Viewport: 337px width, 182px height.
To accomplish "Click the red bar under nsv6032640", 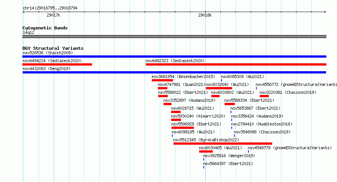I will click(219, 88).
